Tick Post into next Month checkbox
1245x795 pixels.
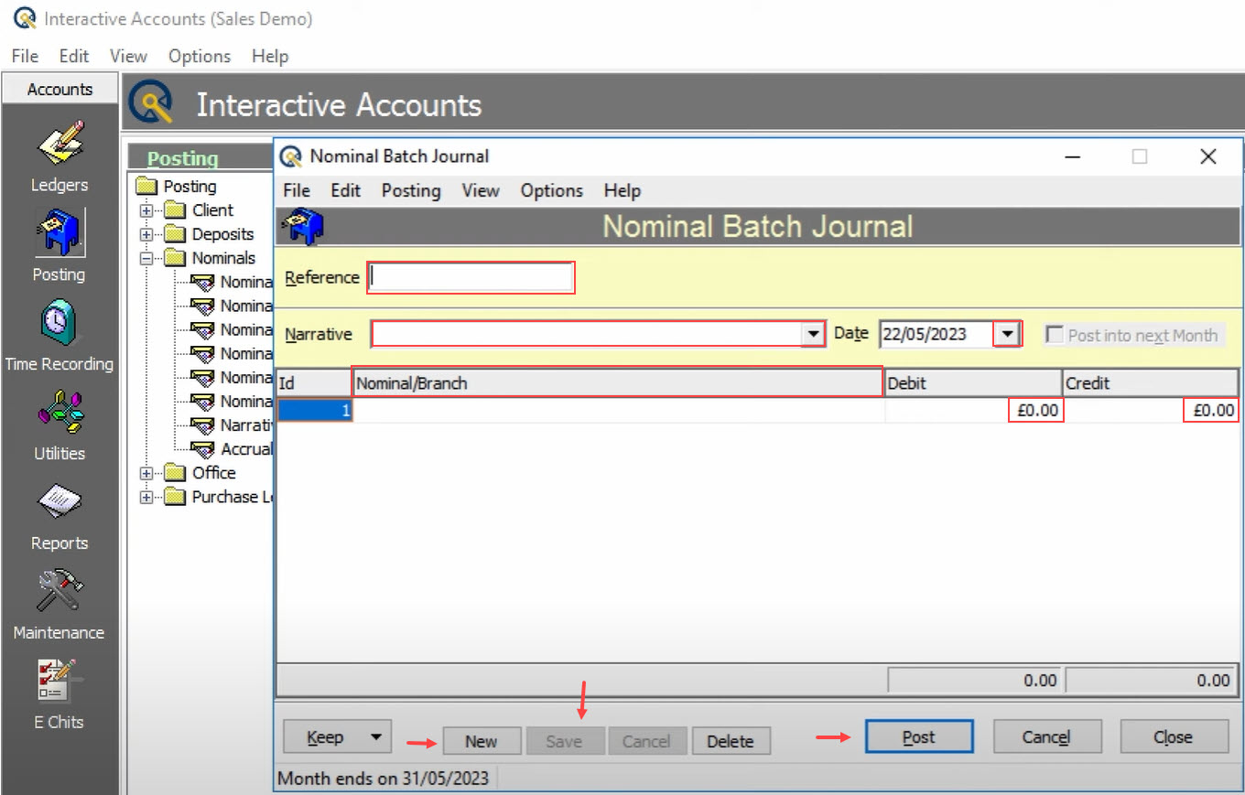(x=1055, y=335)
